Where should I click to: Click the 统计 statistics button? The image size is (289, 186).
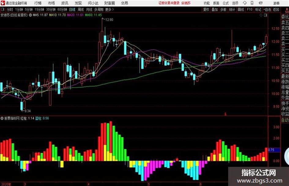(x=232, y=9)
